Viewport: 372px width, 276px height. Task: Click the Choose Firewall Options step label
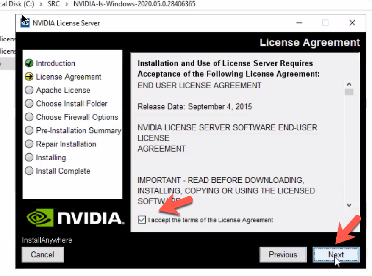77,117
